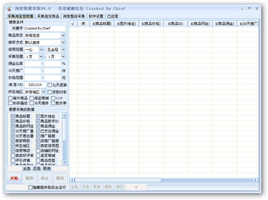Start collection with 开始 button
The image size is (268, 200).
pos(14,178)
